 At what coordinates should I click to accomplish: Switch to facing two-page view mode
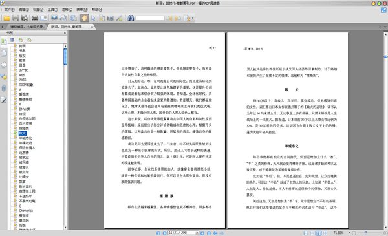[318, 233]
